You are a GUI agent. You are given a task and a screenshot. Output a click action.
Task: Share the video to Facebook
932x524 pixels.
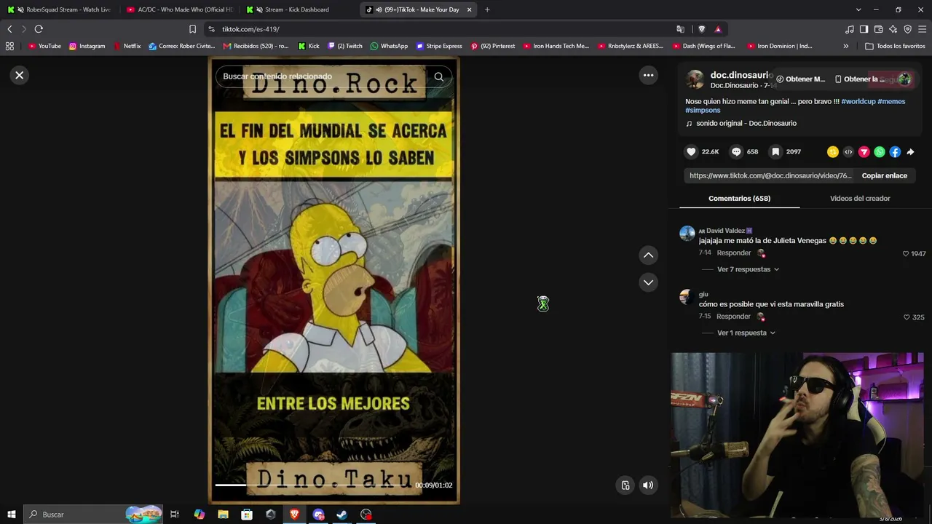click(895, 152)
